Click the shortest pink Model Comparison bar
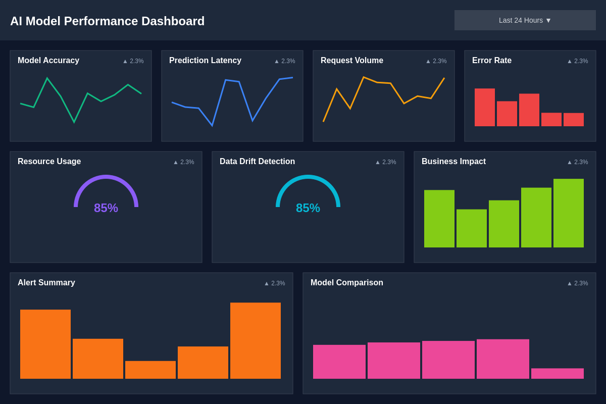The height and width of the screenshot is (404, 606). [x=557, y=374]
